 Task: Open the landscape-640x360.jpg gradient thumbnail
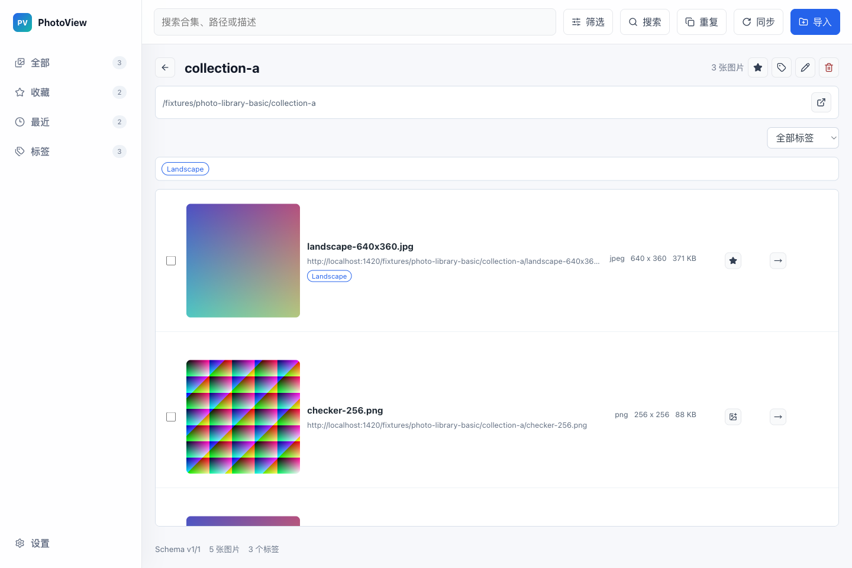tap(243, 260)
